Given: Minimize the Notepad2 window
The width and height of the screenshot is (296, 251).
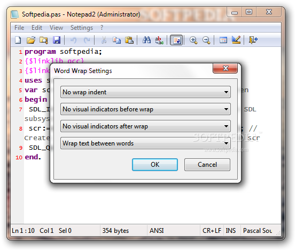Looking at the screenshot, I should (234, 12).
